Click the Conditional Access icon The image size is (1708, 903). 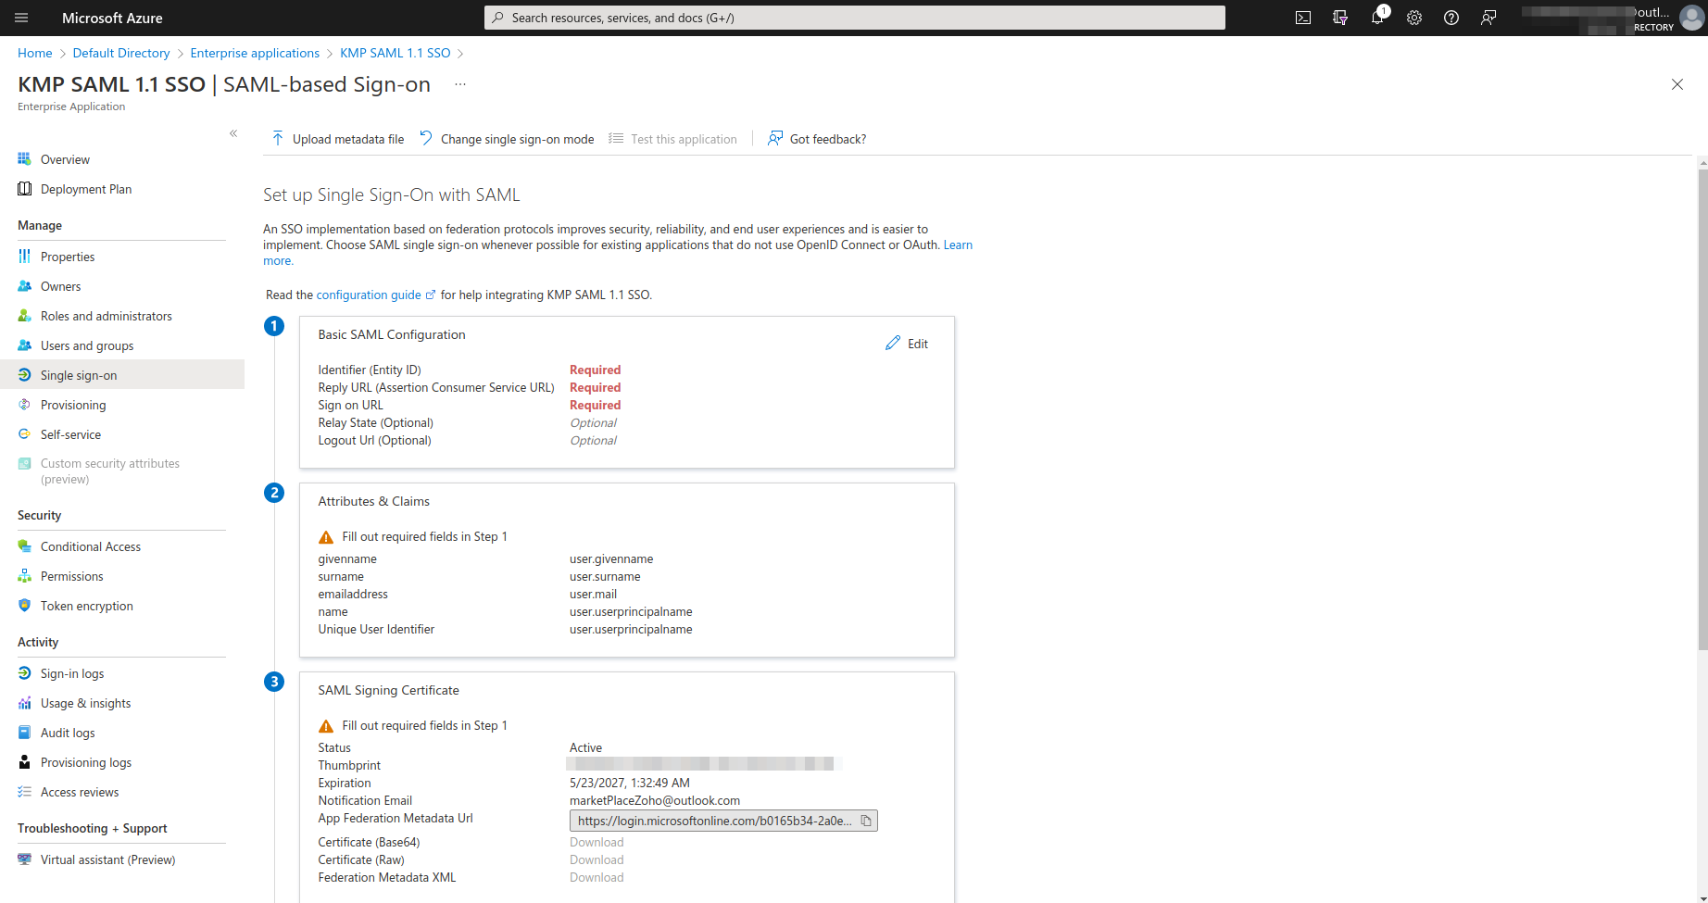(25, 546)
